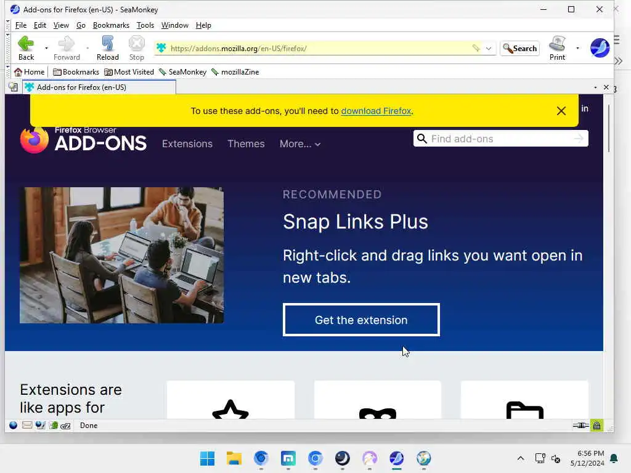Go back with the green Back arrow
The height and width of the screenshot is (473, 631).
[x=26, y=47]
